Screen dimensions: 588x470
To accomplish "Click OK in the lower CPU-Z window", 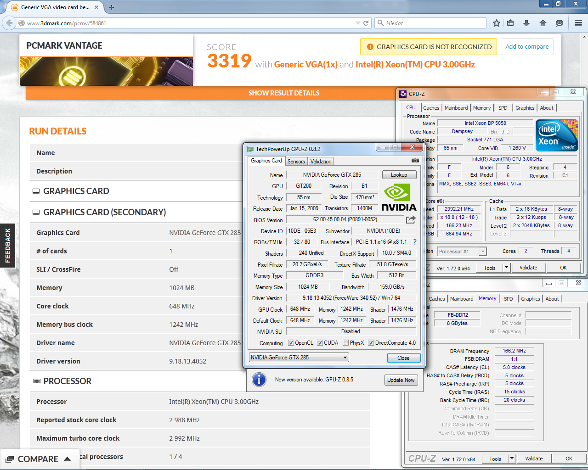I will coord(569,459).
